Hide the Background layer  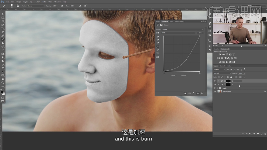pyautogui.click(x=215, y=91)
